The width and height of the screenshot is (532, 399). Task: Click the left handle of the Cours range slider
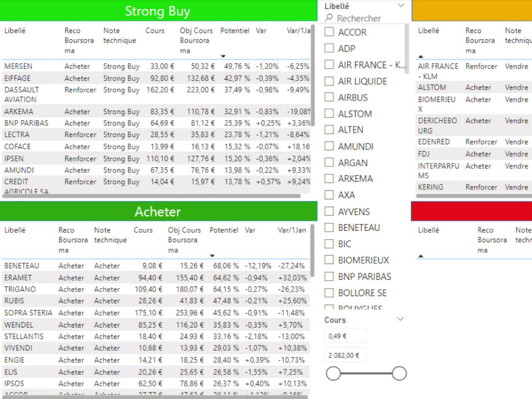(x=334, y=374)
